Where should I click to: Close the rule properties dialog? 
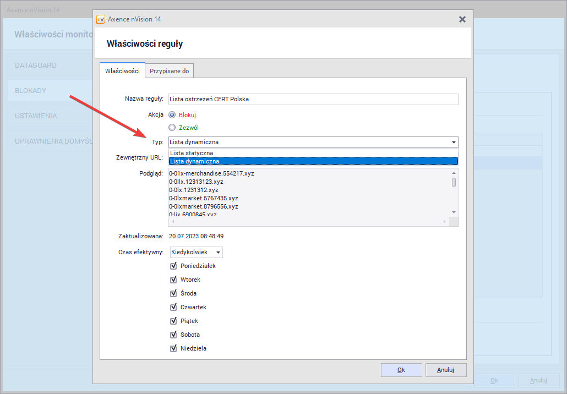(x=462, y=19)
